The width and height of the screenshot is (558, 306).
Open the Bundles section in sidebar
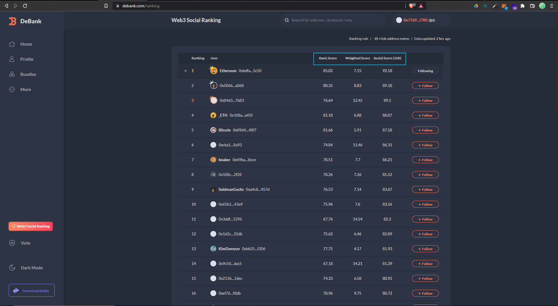point(28,74)
